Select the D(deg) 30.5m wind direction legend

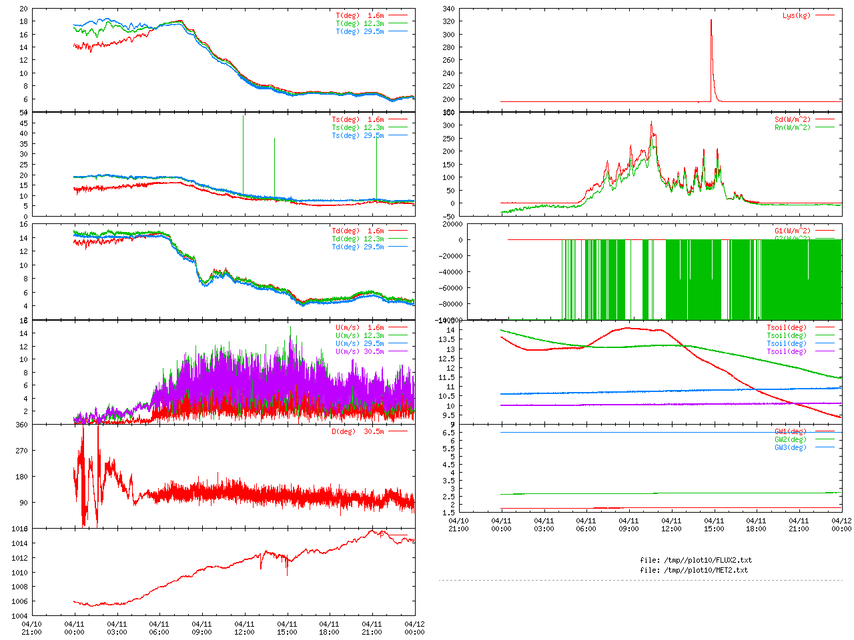click(x=358, y=431)
